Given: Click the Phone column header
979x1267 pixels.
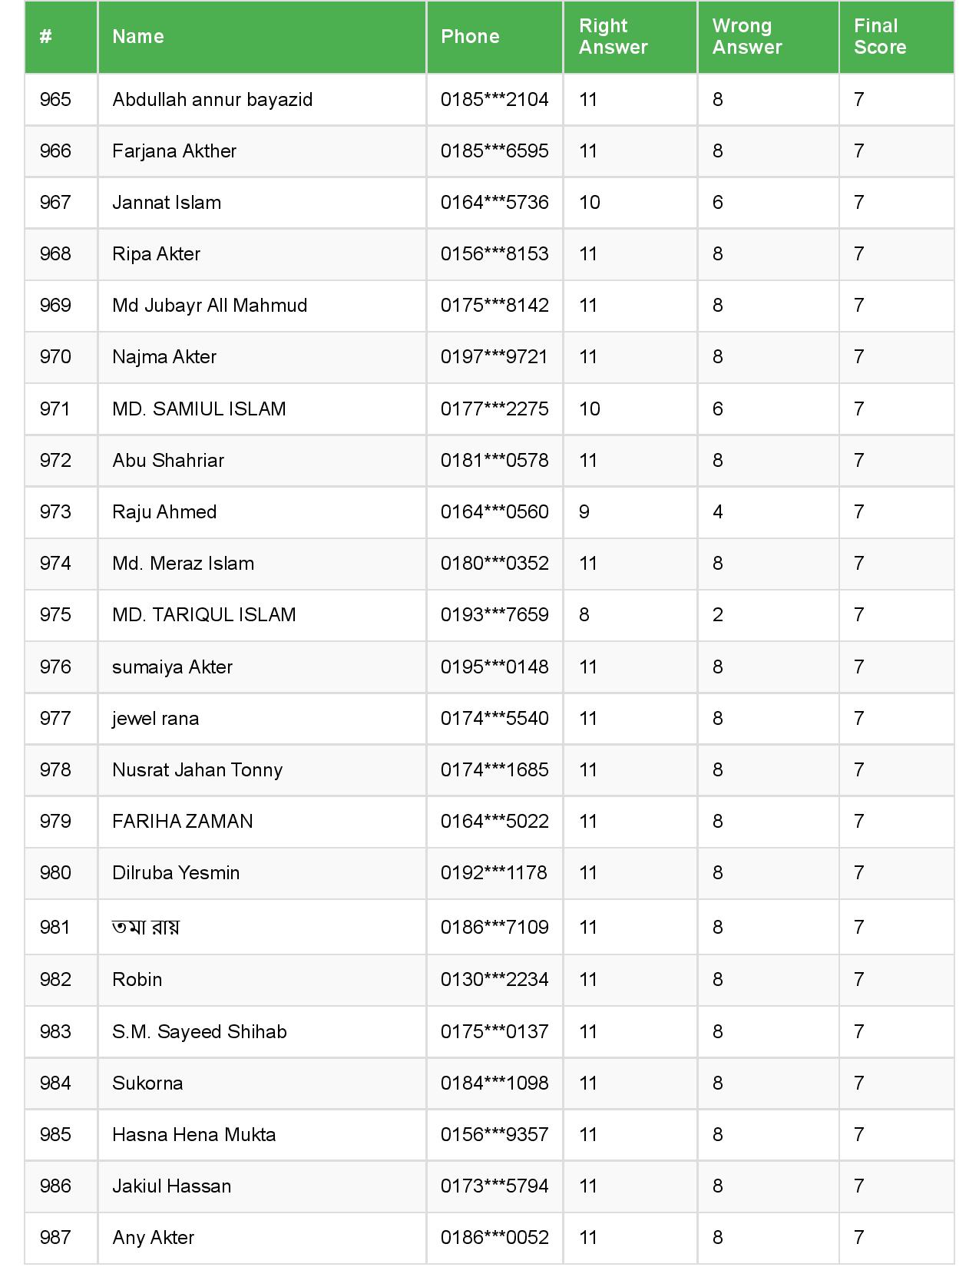Looking at the screenshot, I should click(470, 37).
